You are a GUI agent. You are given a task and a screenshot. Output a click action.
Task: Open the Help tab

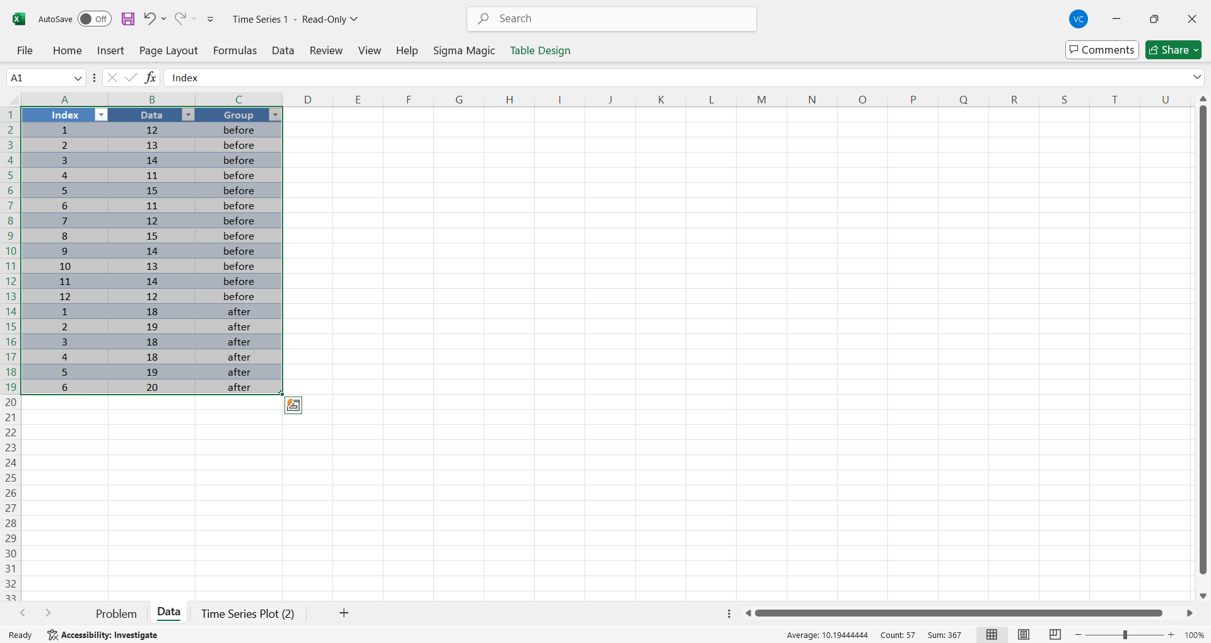[x=407, y=50]
